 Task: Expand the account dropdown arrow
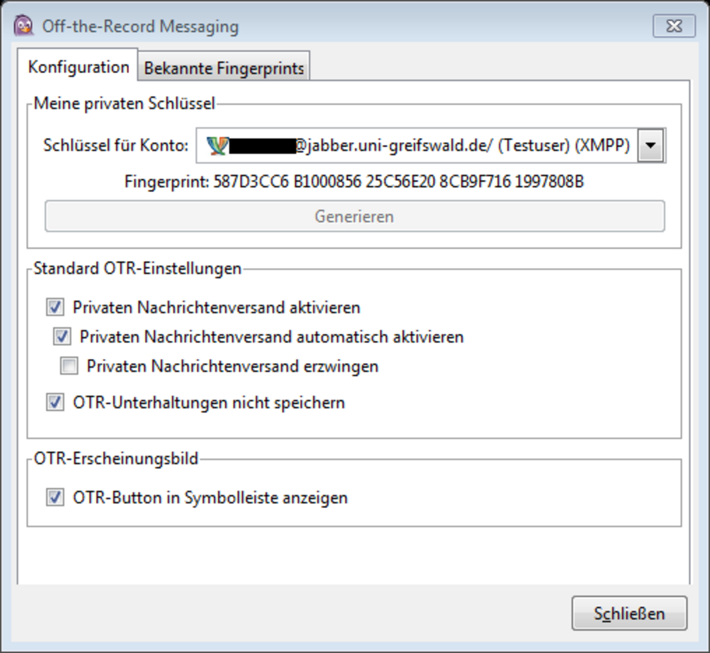pos(651,146)
